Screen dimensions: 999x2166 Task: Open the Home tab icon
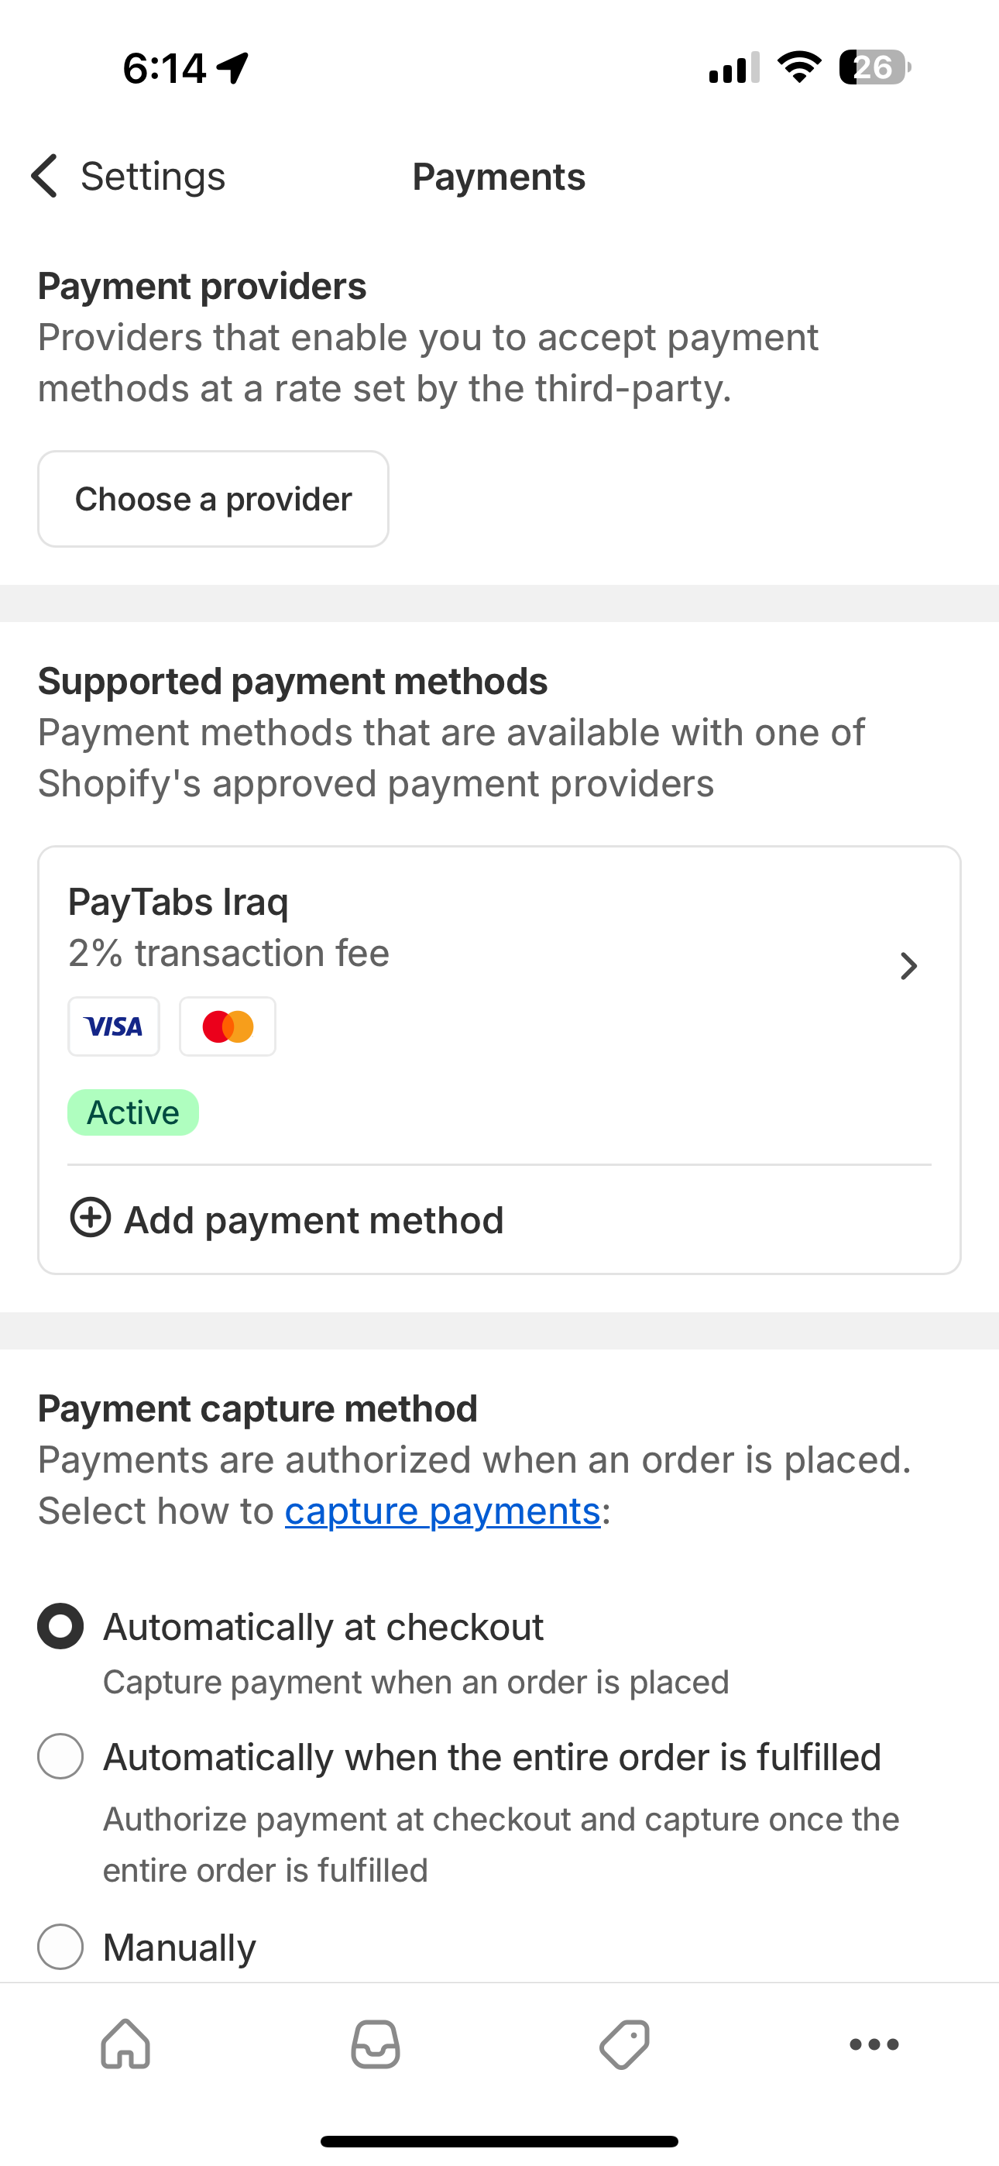pyautogui.click(x=125, y=2044)
